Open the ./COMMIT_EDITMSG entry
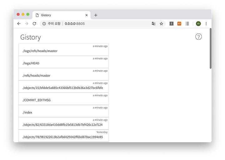 coord(63,99)
